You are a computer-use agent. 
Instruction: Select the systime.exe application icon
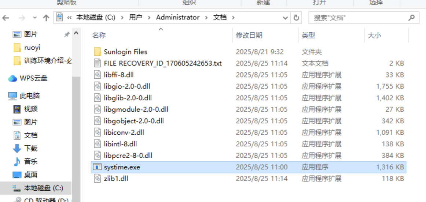(97, 167)
